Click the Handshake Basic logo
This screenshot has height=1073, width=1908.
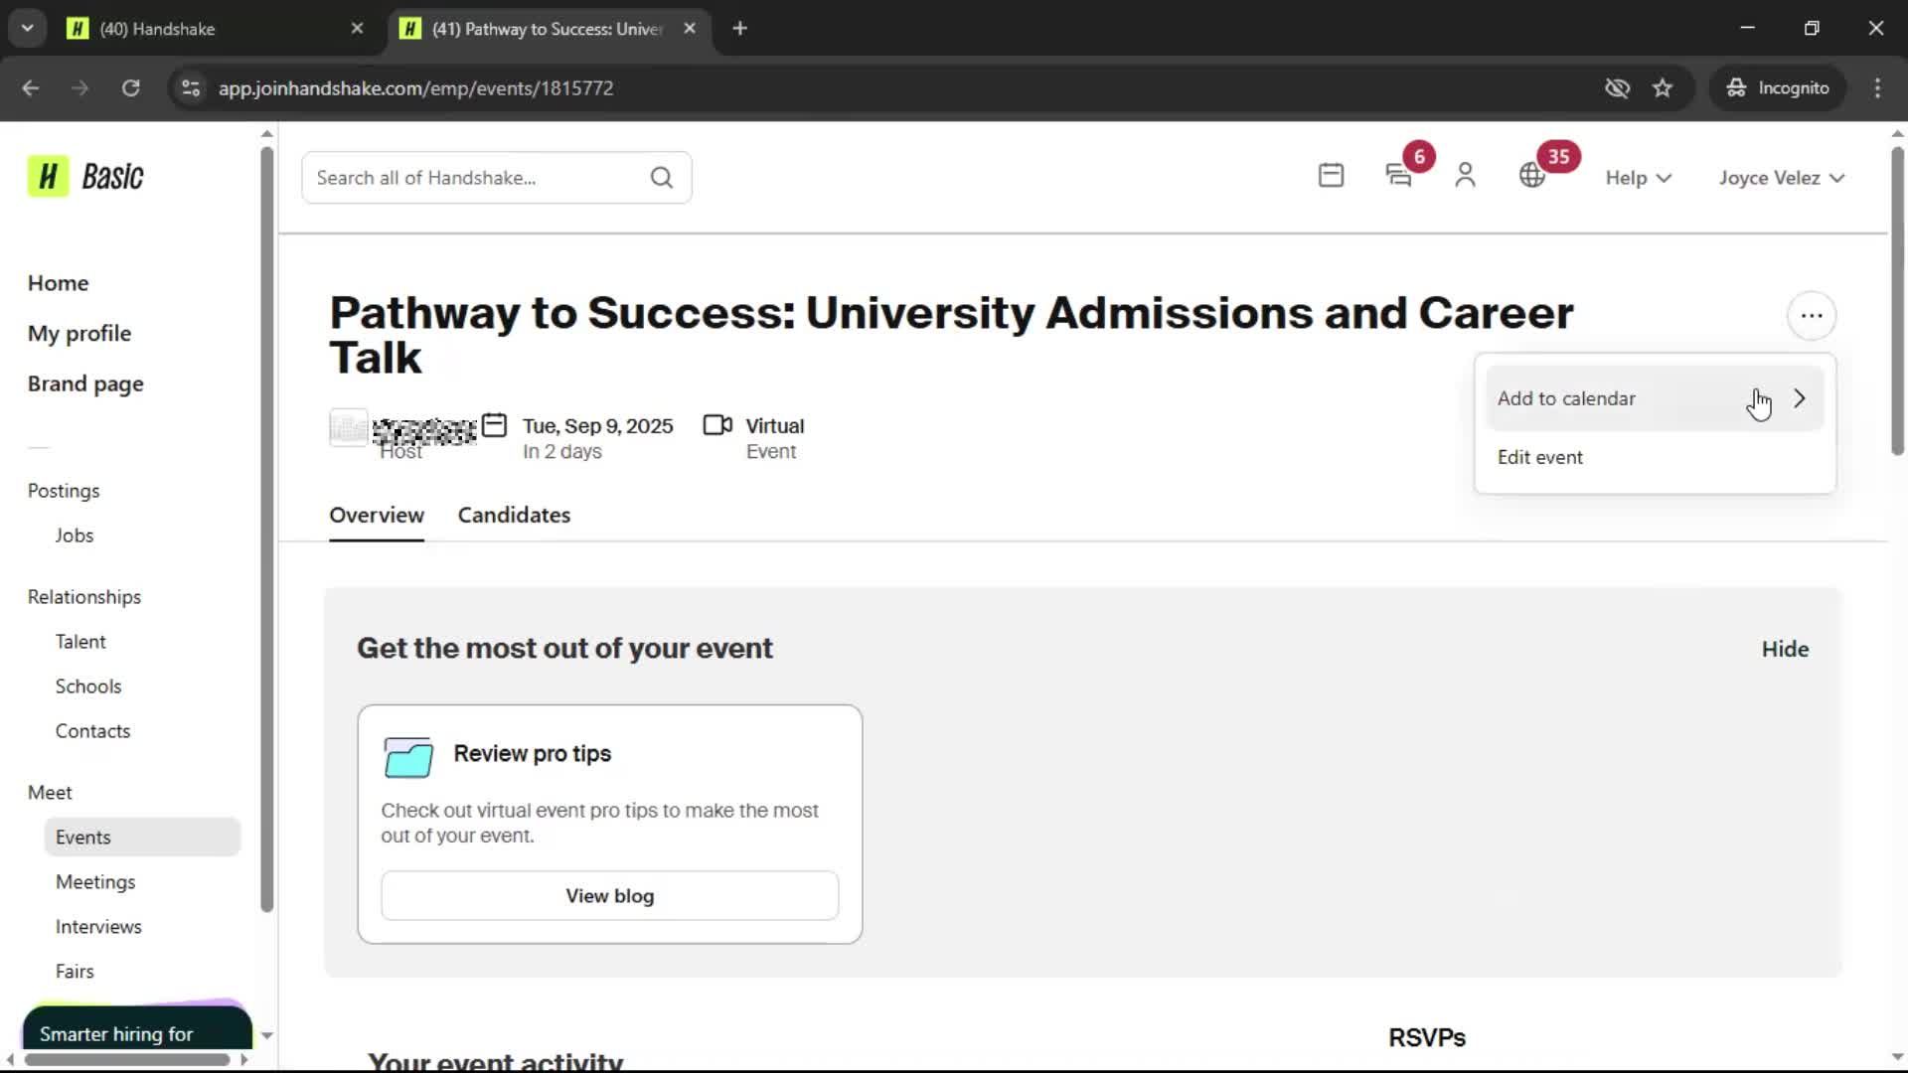click(85, 177)
